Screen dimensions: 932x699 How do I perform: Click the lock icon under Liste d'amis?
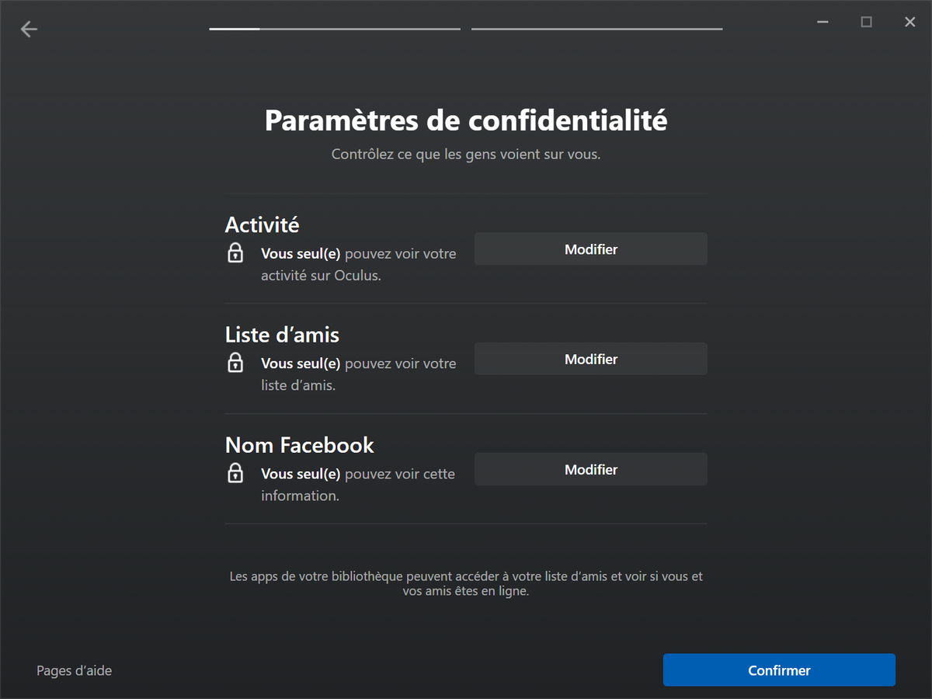(x=235, y=363)
